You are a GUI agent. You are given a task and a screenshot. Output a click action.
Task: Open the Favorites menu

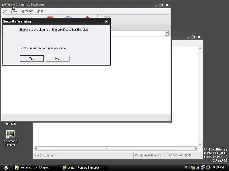[27, 11]
